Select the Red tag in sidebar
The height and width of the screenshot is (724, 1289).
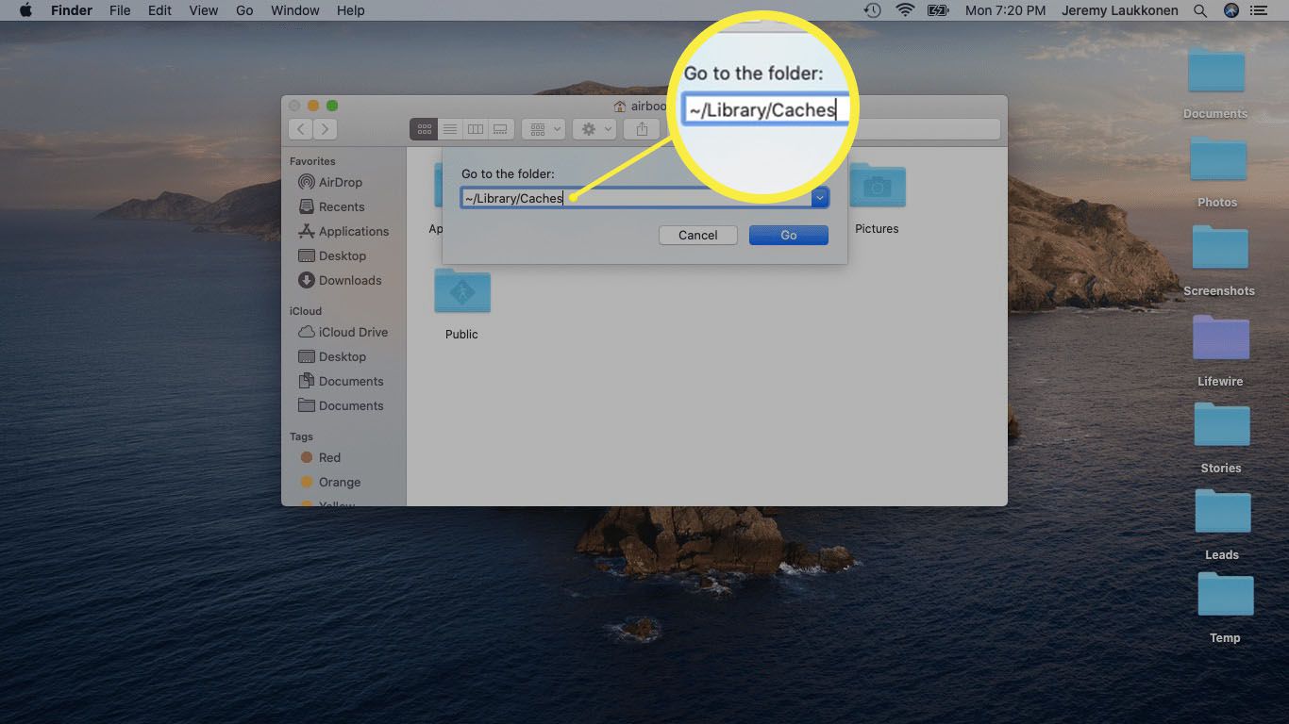point(328,457)
